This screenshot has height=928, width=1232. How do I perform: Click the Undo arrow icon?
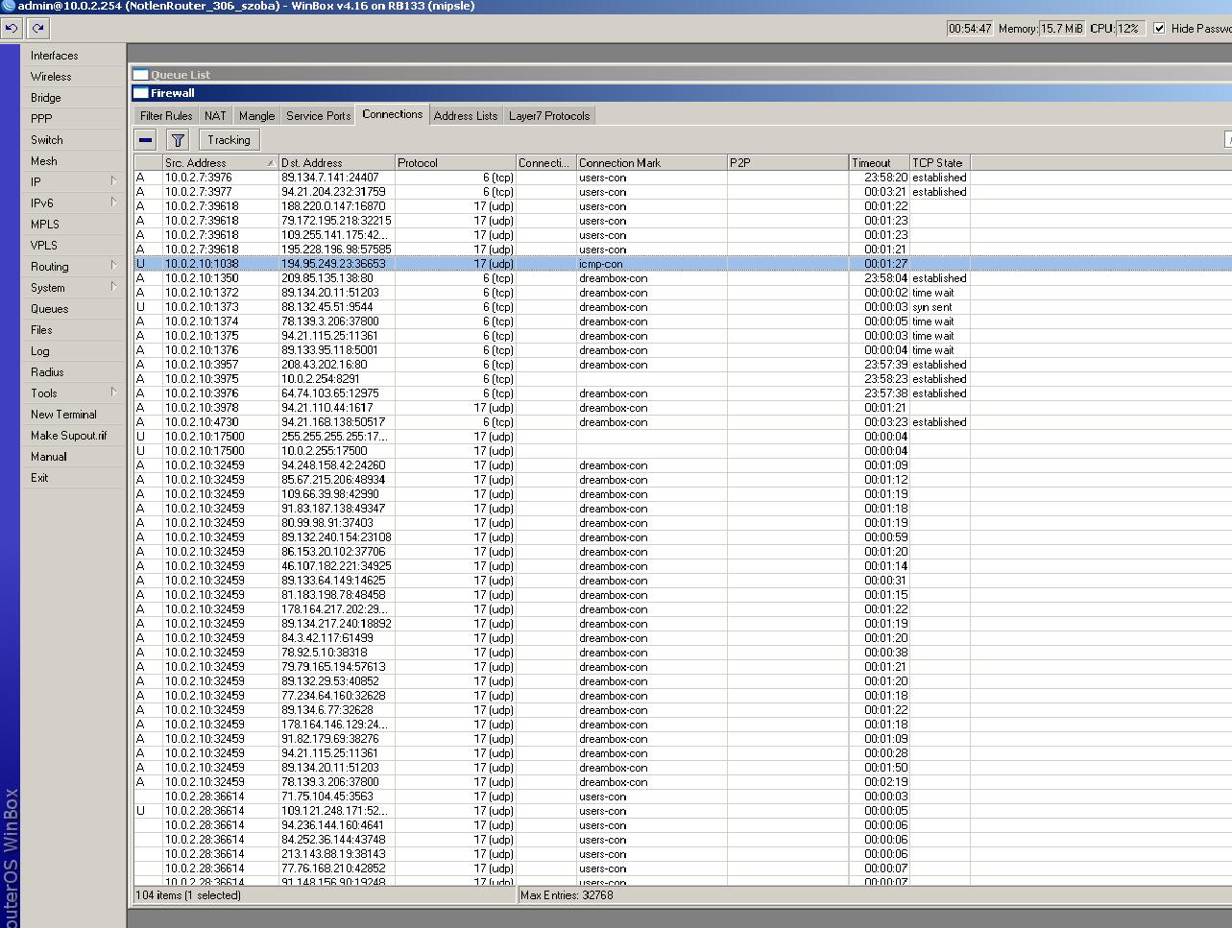(x=12, y=28)
